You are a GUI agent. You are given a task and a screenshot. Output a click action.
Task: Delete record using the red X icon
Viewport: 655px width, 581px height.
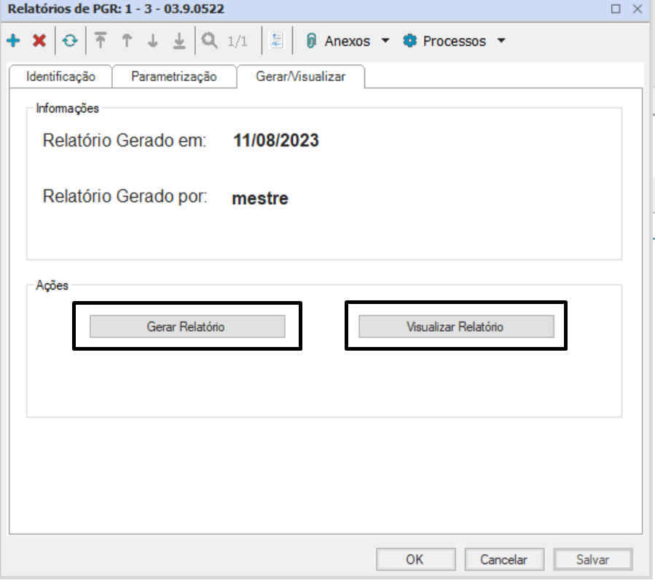point(39,41)
